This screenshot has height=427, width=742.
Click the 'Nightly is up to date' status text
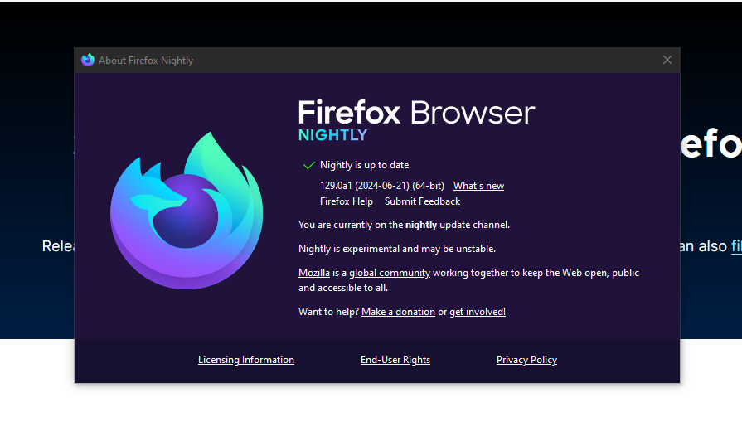tap(364, 165)
